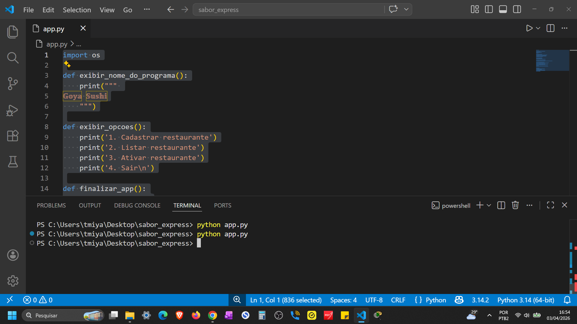Split the editor to the right
The image size is (577, 324).
click(x=550, y=28)
